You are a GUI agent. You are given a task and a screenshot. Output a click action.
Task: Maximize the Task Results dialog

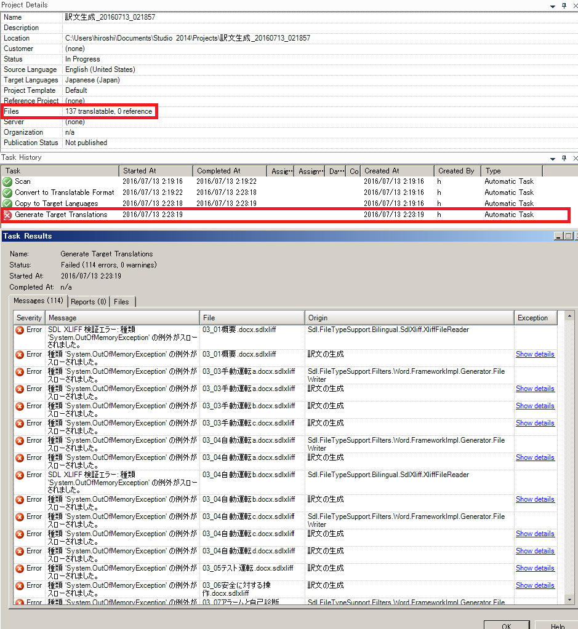pos(568,236)
